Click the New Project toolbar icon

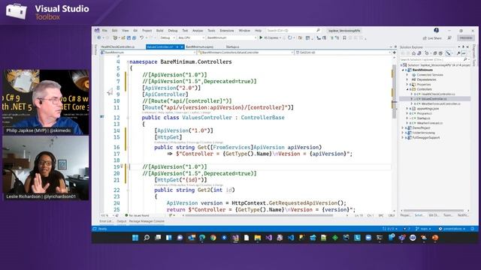pos(115,37)
